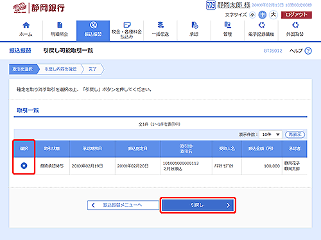Go back to 振込振替メニューへ
This screenshot has width=321, height=240.
point(123,205)
